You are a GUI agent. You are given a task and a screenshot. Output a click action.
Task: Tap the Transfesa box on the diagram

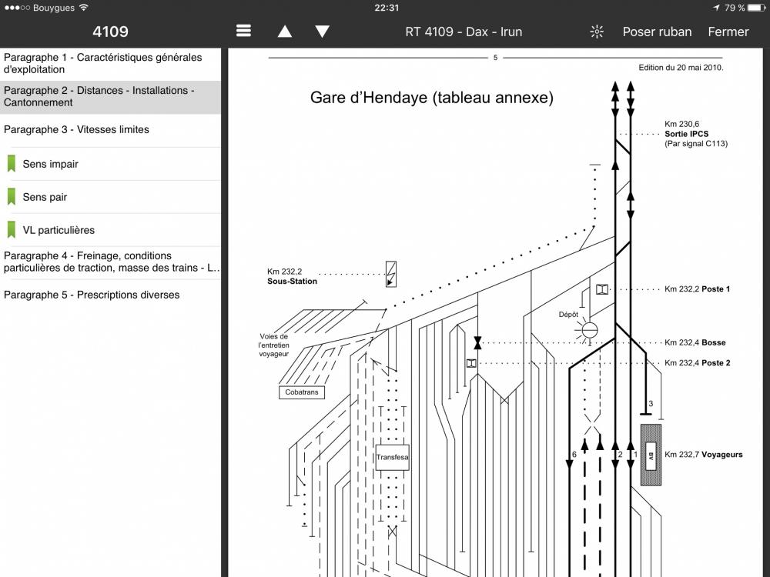[x=392, y=457]
